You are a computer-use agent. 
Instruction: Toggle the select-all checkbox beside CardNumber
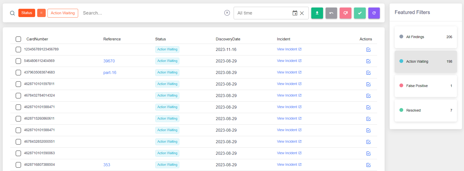(x=18, y=39)
